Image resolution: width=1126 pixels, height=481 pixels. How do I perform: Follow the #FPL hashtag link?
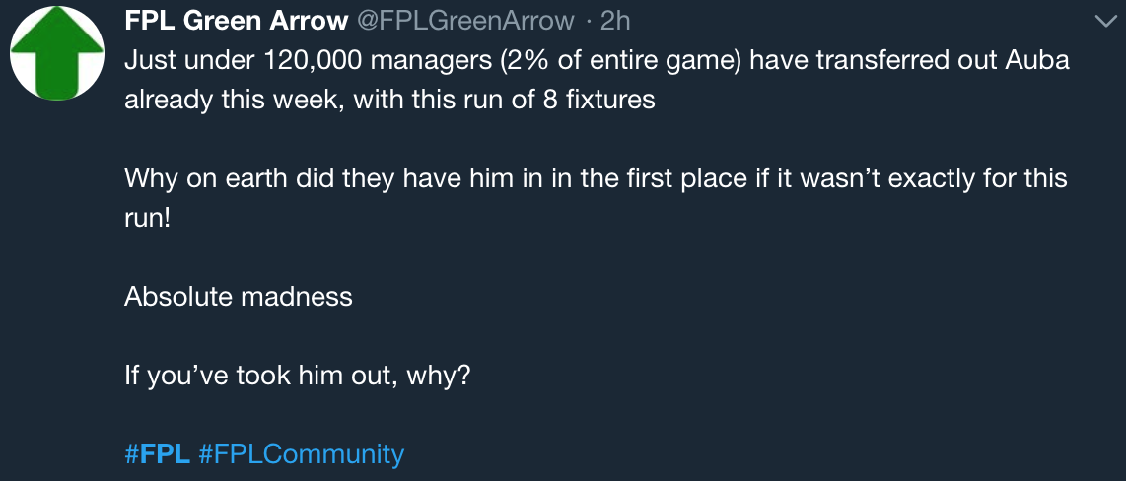[158, 453]
